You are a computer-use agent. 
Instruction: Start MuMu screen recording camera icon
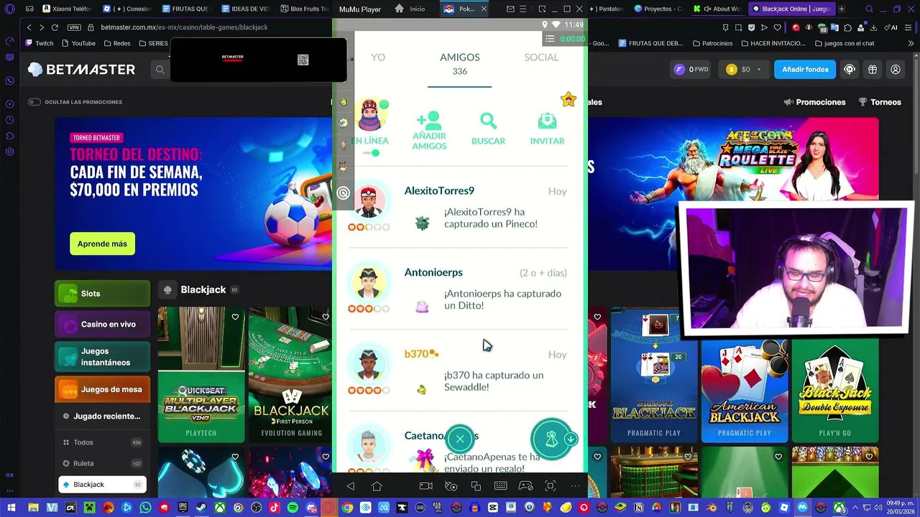(x=425, y=486)
